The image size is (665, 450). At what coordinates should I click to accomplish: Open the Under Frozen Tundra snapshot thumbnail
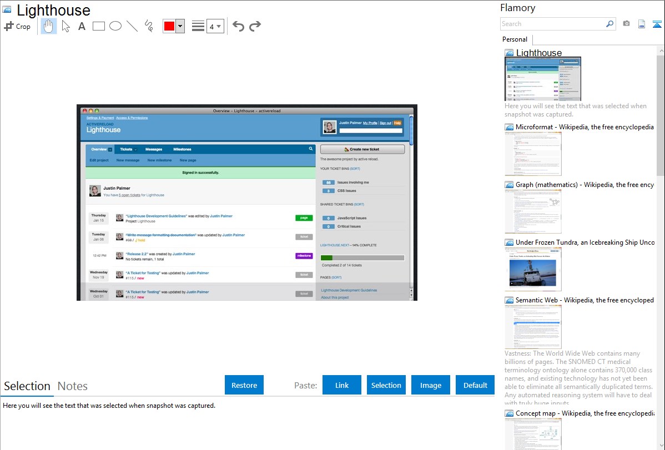[x=533, y=269]
